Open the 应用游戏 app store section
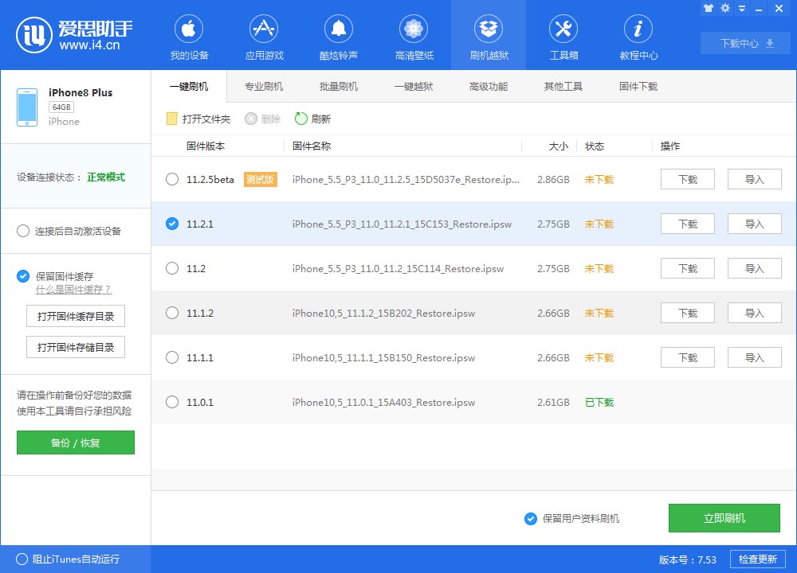The image size is (797, 573). 264,35
